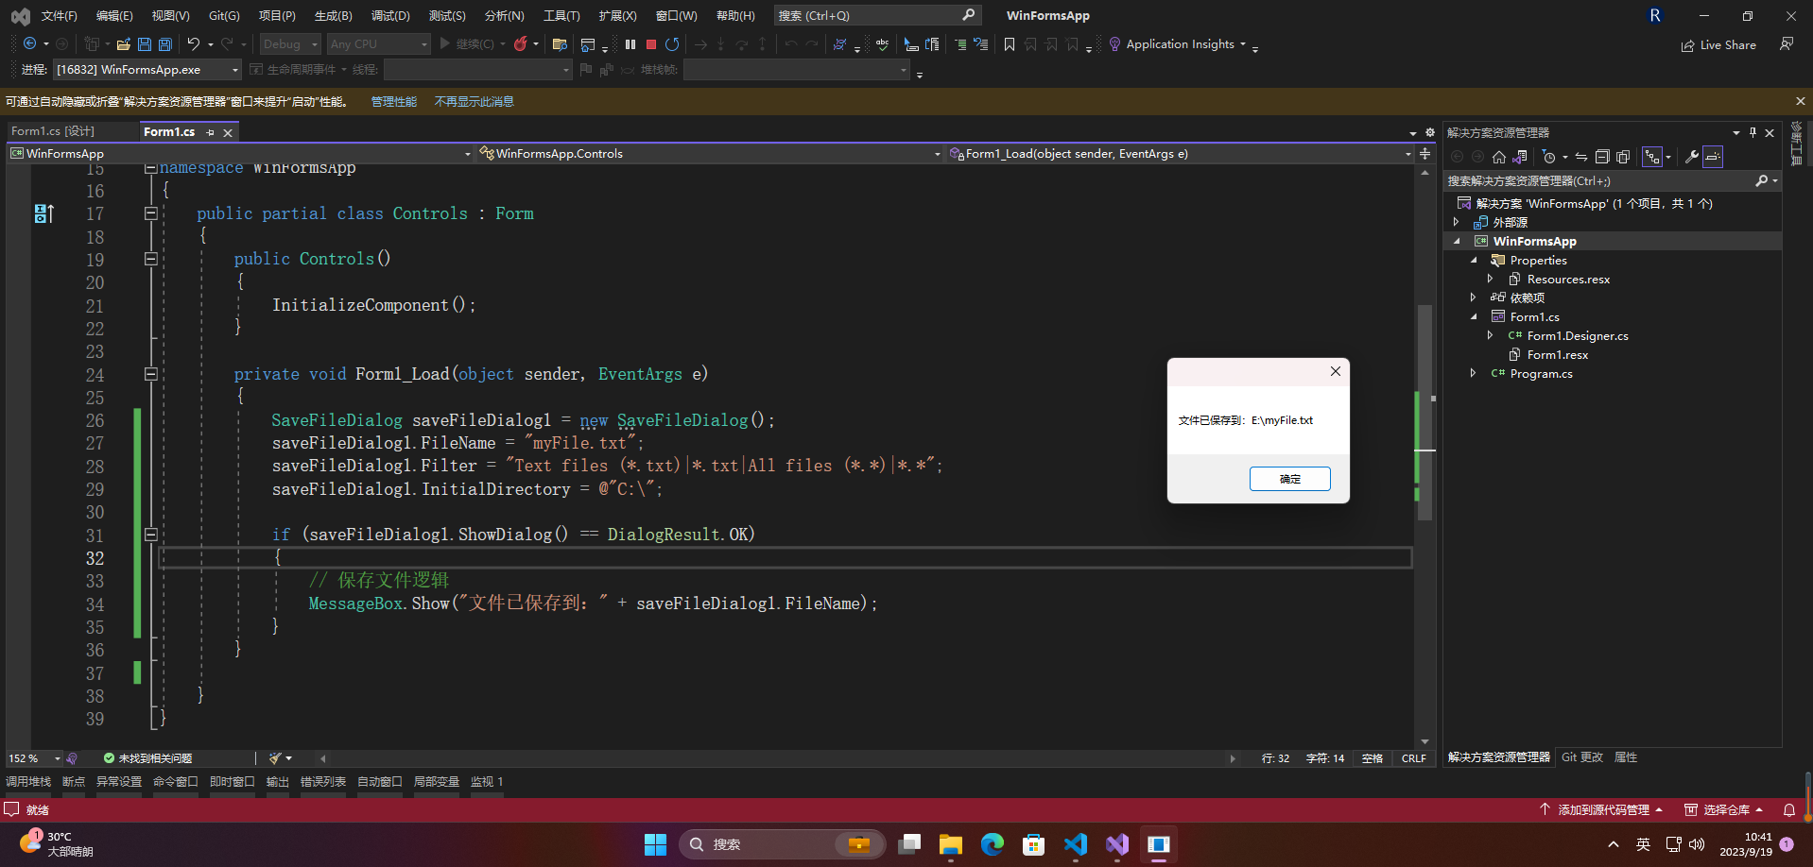Viewport: 1813px width, 867px height.
Task: Click the Save All toolbar icon
Action: pos(165,44)
